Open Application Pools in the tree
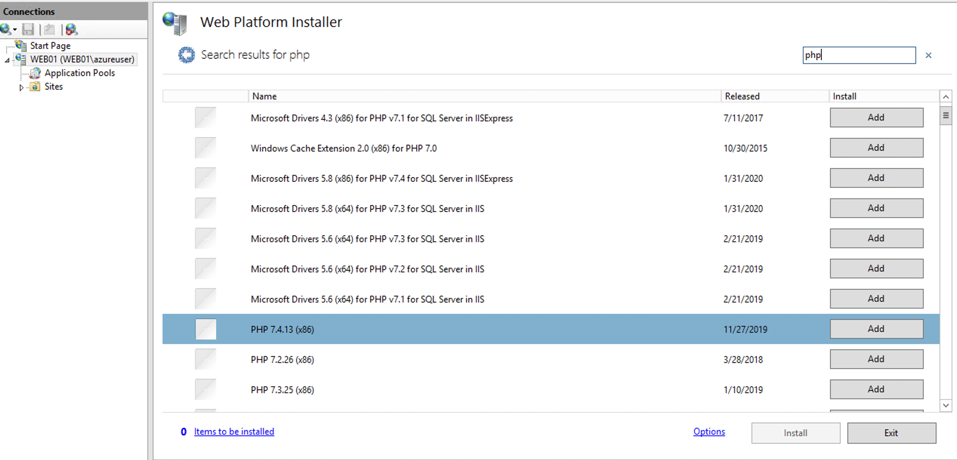This screenshot has width=957, height=460. pyautogui.click(x=79, y=73)
